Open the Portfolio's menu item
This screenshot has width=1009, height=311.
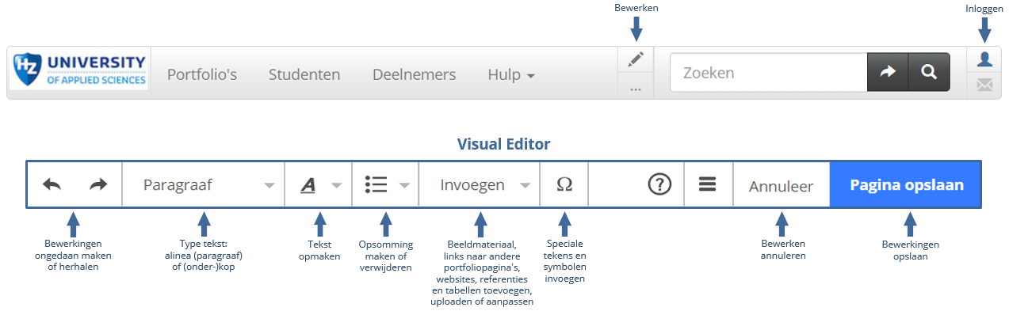pyautogui.click(x=202, y=74)
